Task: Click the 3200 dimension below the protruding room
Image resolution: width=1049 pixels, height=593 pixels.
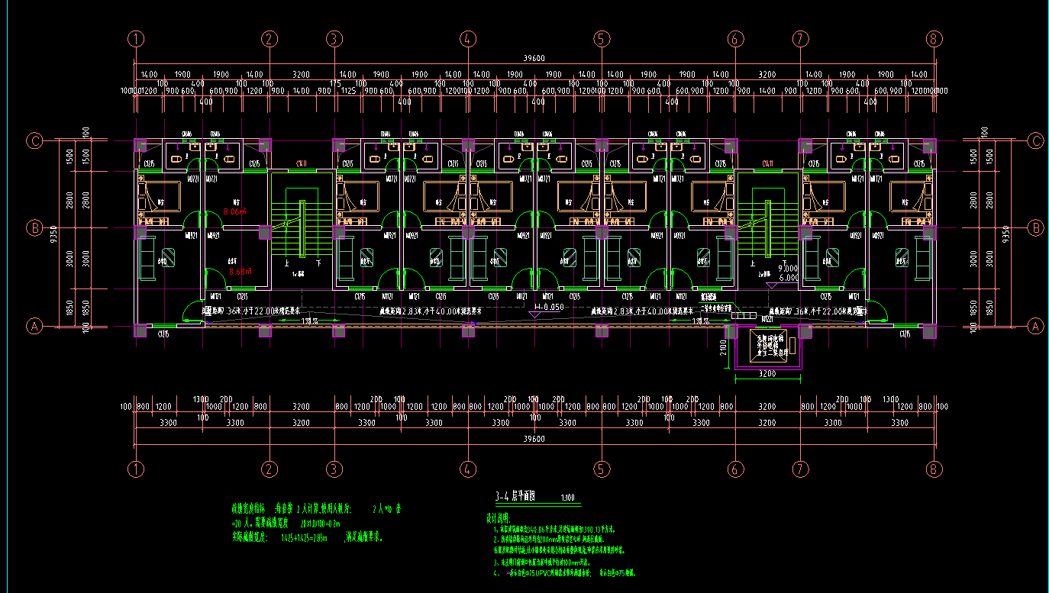Action: pyautogui.click(x=766, y=374)
